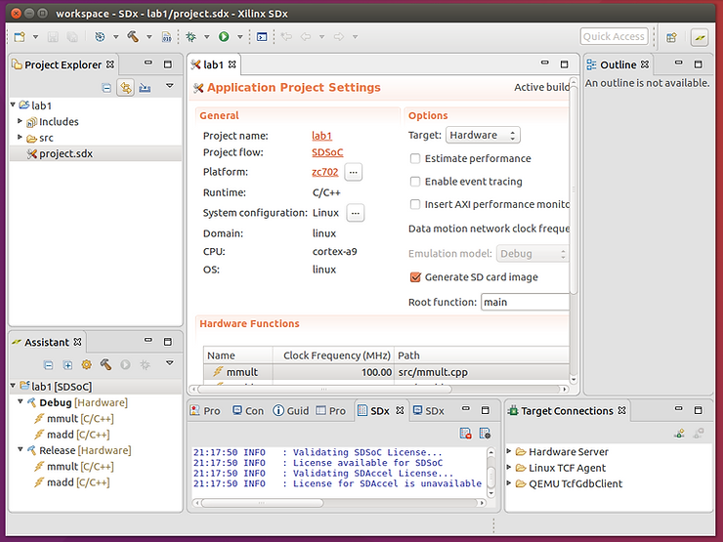Click the editor vertical scrollbar
Image resolution: width=723 pixels, height=542 pixels.
(574, 188)
